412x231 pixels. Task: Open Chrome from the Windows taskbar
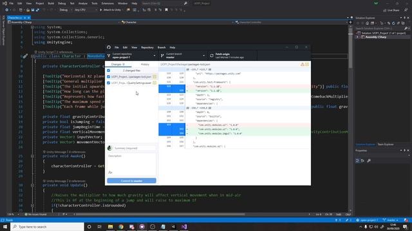point(121,227)
